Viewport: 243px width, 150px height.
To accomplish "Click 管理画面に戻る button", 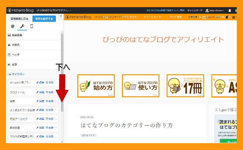I will [19, 19].
